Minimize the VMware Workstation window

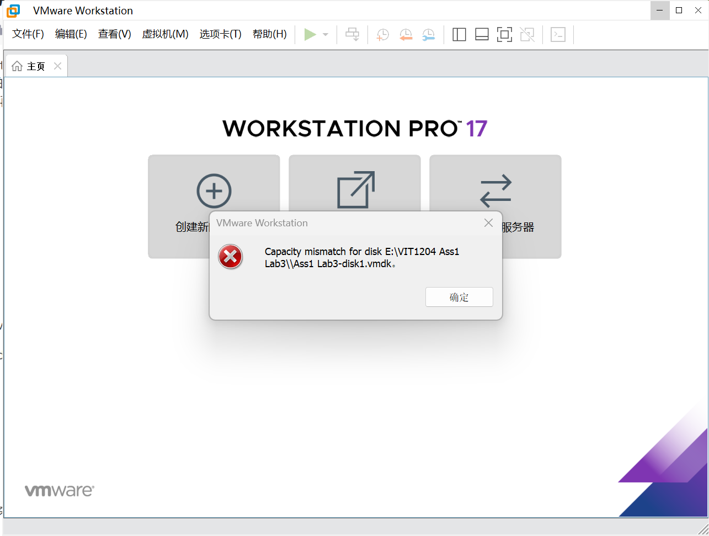[x=659, y=10]
